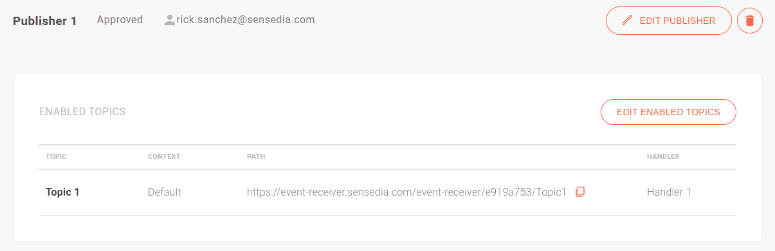This screenshot has width=775, height=251.
Task: Select the HANDLER column header
Action: [x=663, y=156]
